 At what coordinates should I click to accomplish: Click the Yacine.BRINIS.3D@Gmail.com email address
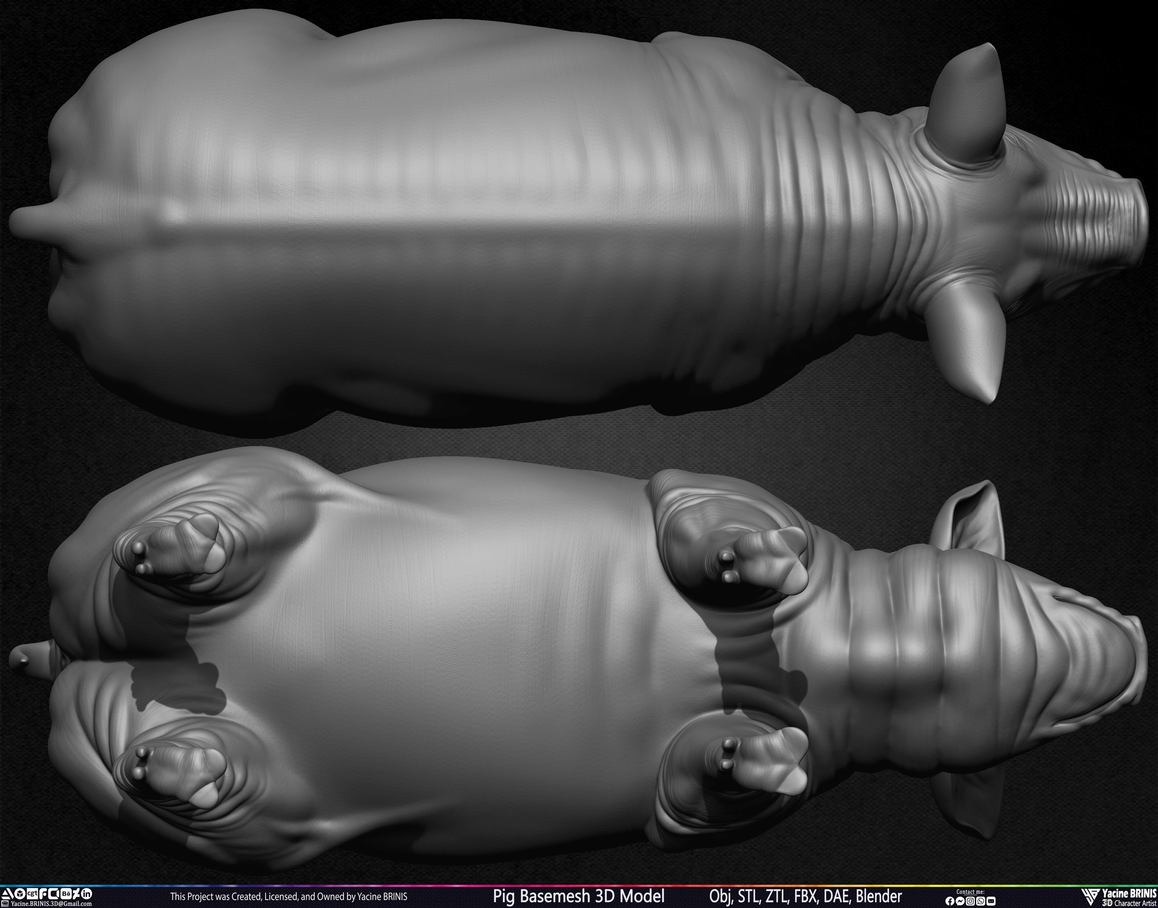pyautogui.click(x=52, y=904)
